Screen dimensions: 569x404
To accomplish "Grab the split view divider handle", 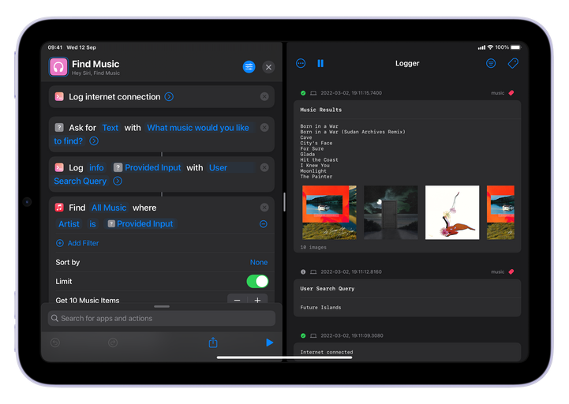I will (284, 202).
